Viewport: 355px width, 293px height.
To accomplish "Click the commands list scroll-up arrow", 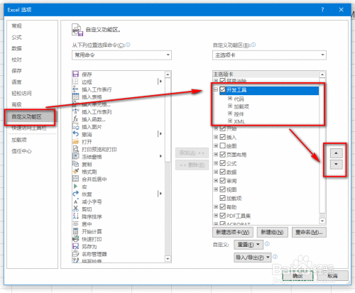I will click(168, 74).
